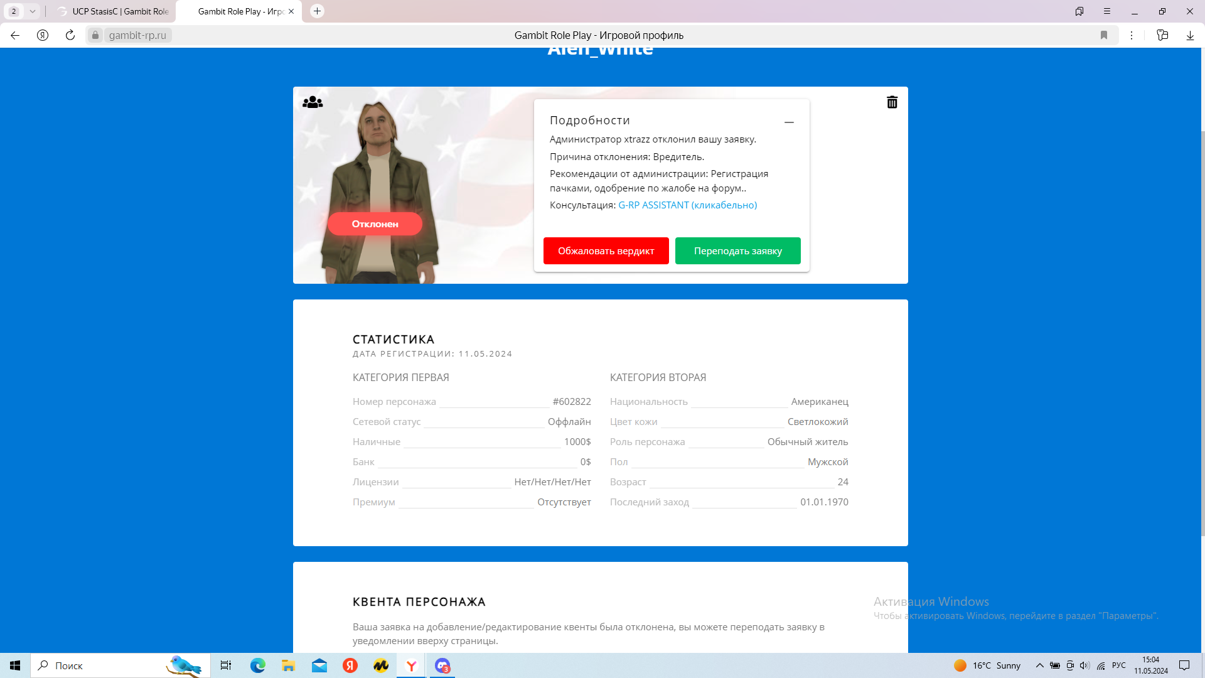Open the tab group dropdown arrow
Screen dimensions: 1205x678
(32, 11)
